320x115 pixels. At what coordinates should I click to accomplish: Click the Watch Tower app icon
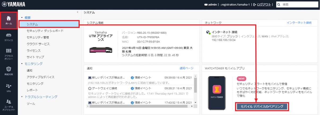click(217, 92)
